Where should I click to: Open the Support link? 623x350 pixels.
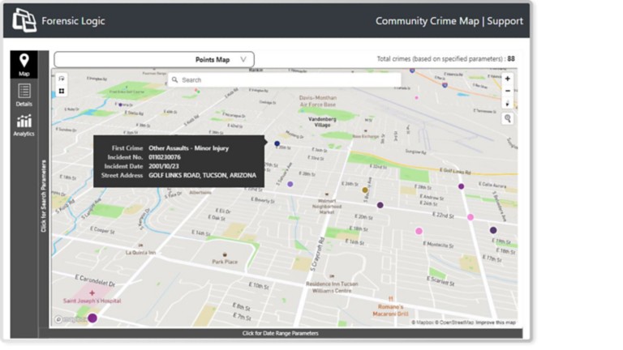[505, 21]
